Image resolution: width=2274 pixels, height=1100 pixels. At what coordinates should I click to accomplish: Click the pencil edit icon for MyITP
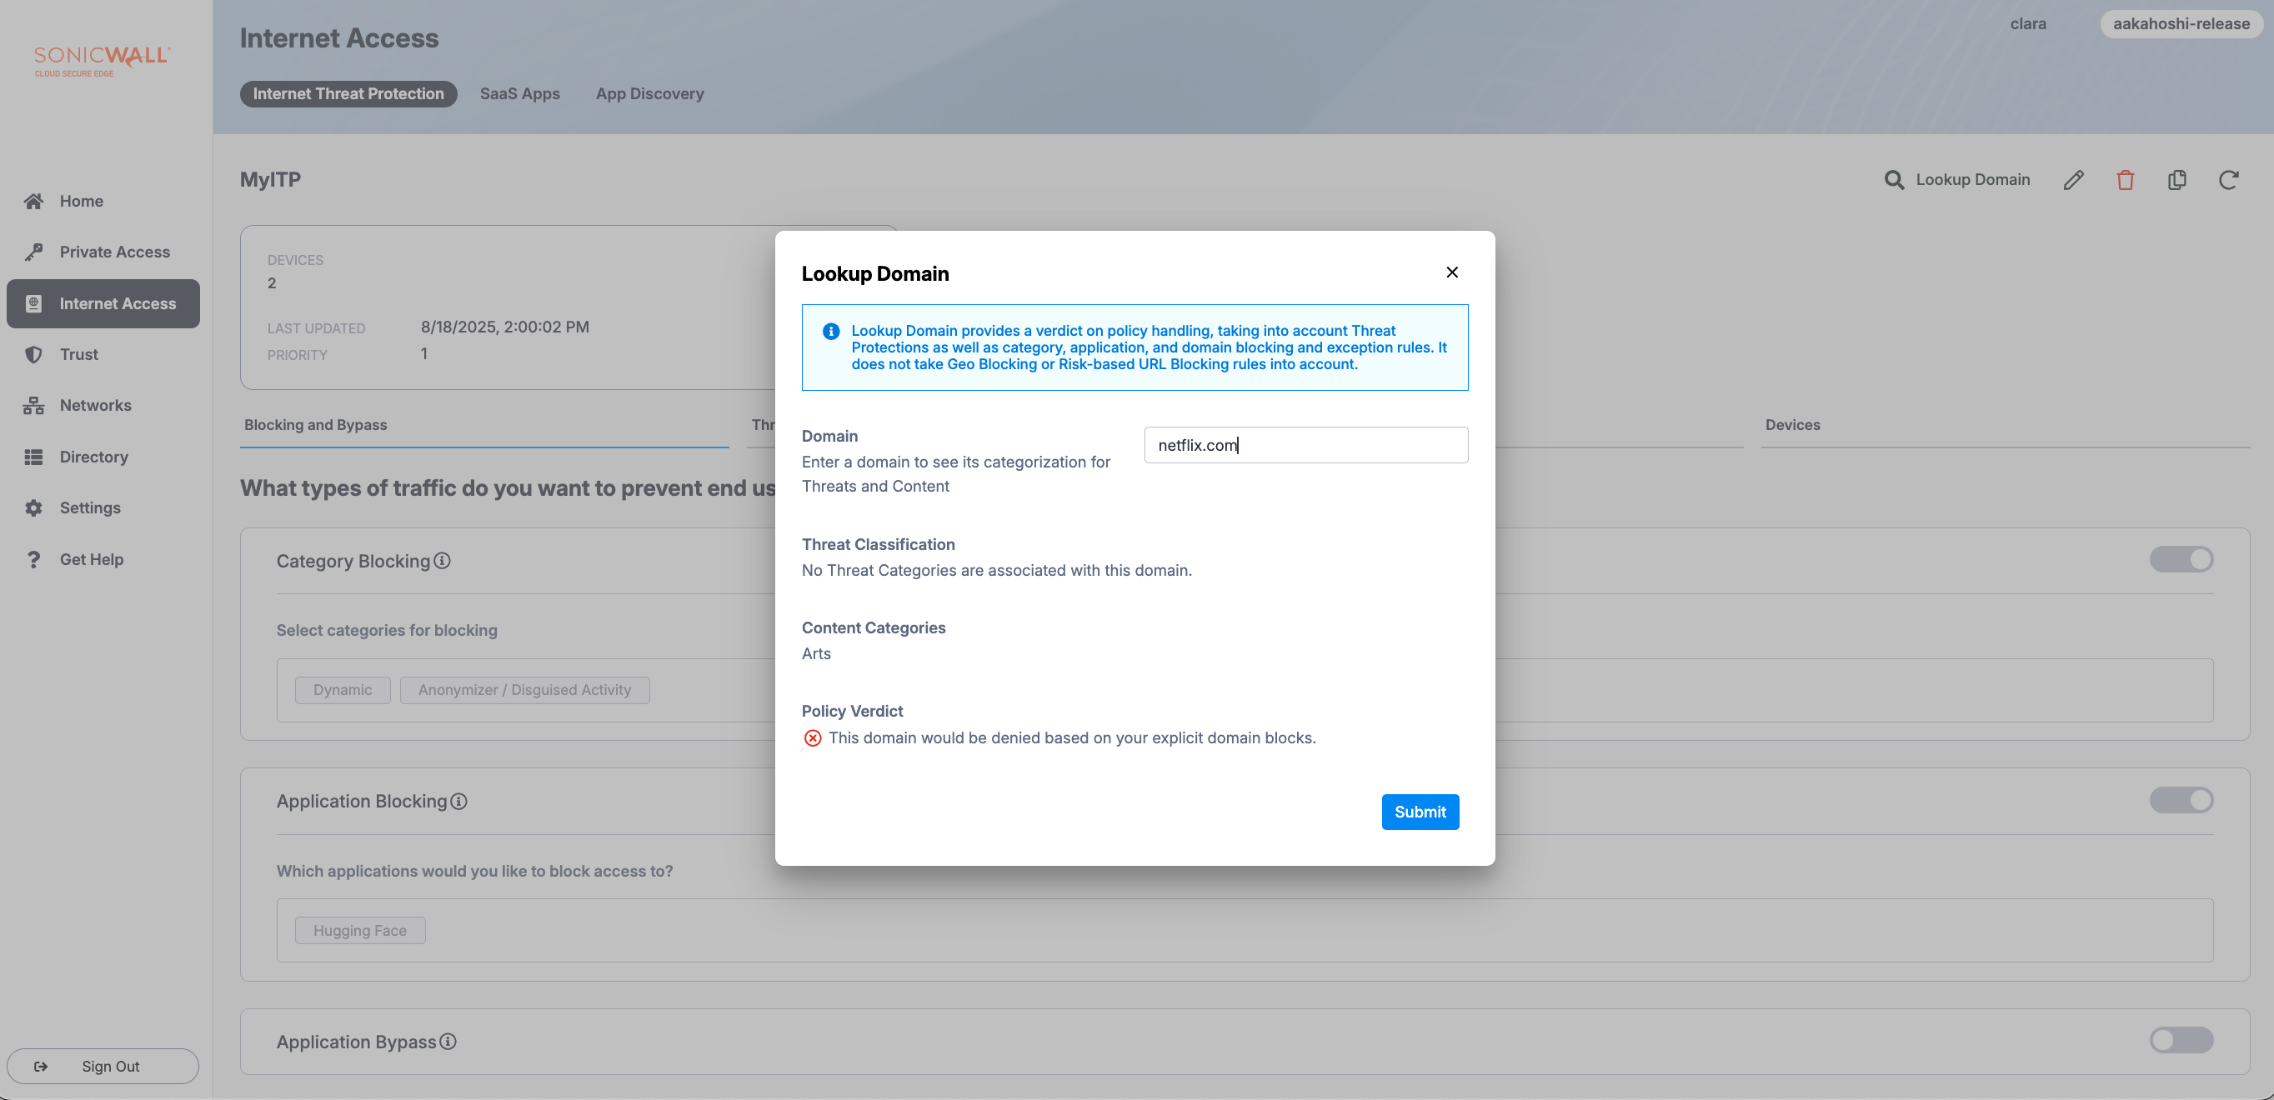(x=2073, y=180)
